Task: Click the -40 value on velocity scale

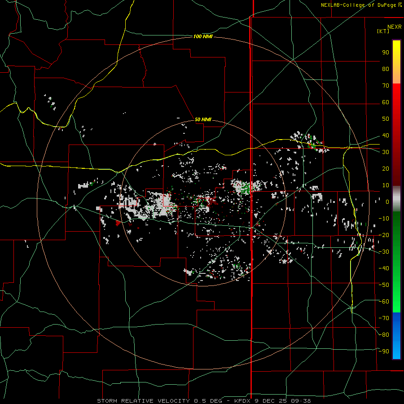Action: pyautogui.click(x=384, y=268)
